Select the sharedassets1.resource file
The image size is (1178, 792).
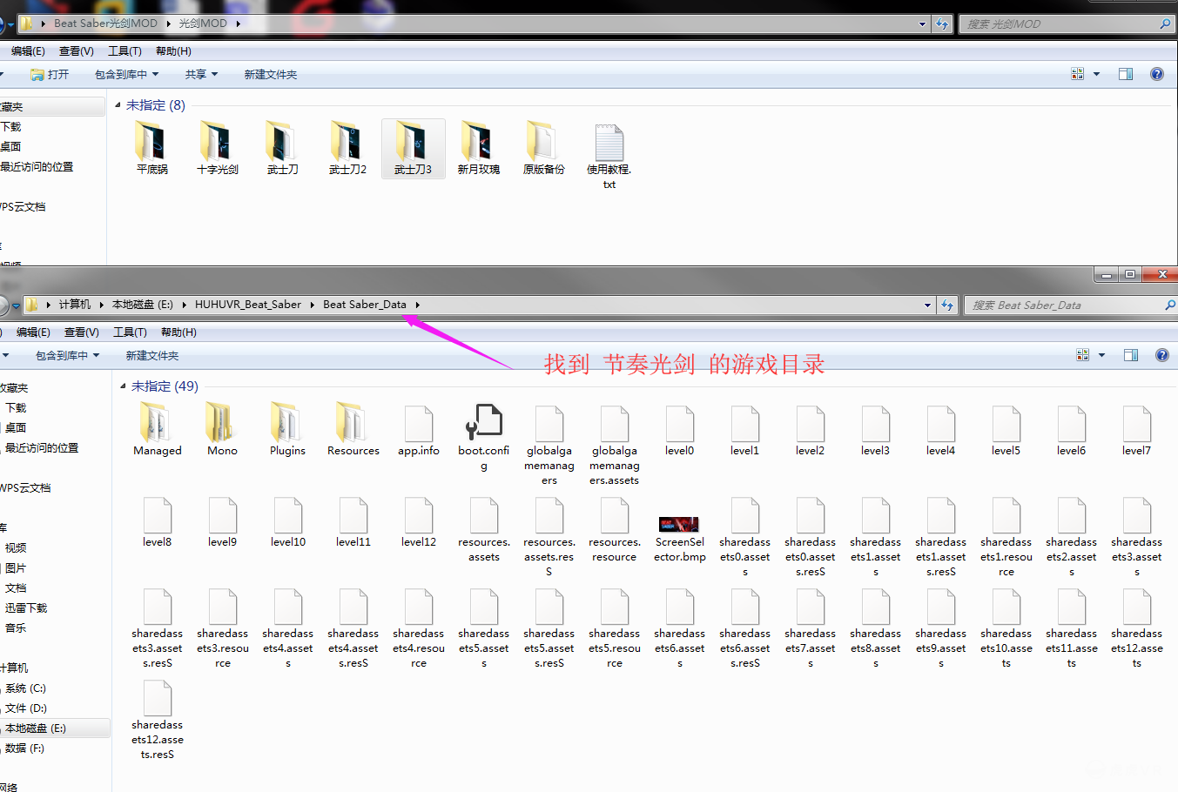pyautogui.click(x=1006, y=537)
